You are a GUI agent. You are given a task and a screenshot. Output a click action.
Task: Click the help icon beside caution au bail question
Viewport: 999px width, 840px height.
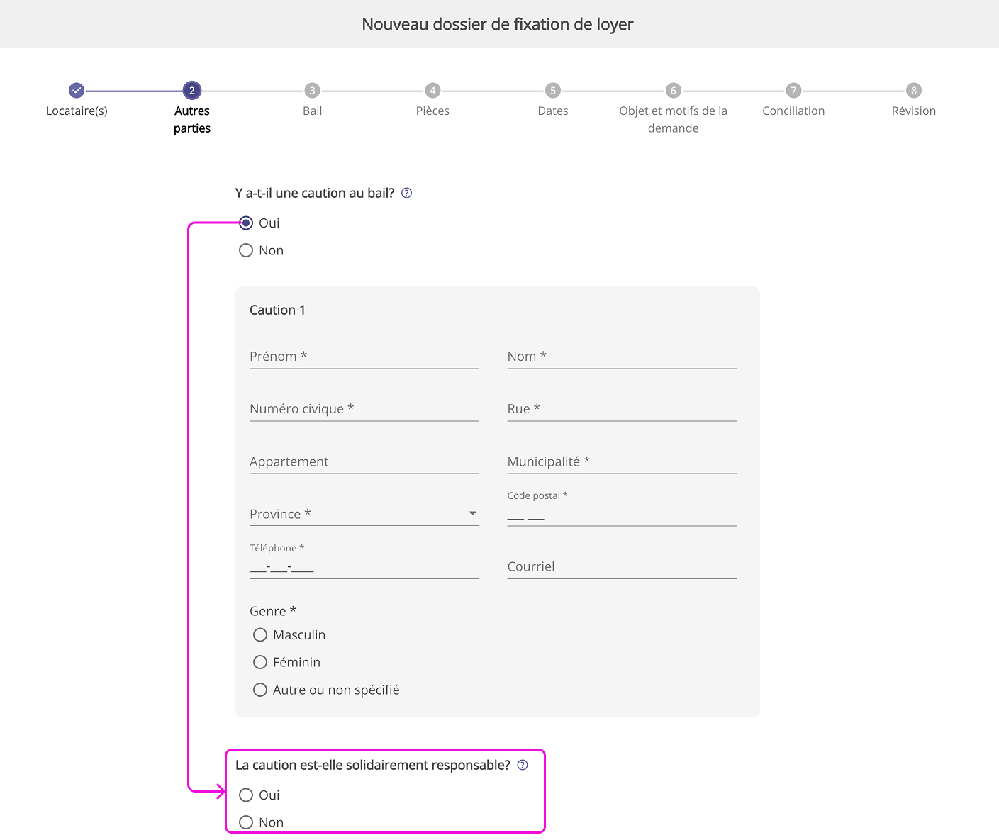(x=406, y=193)
